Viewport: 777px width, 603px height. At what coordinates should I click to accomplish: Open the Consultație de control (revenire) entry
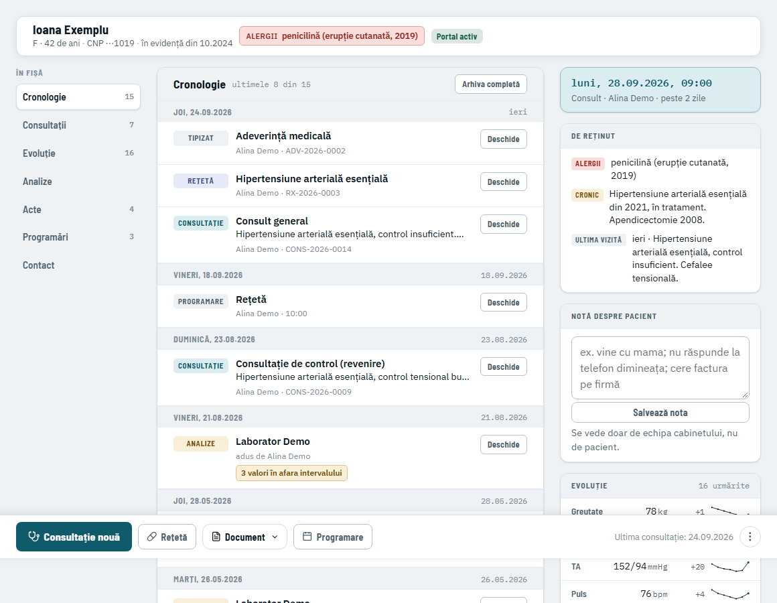point(504,367)
